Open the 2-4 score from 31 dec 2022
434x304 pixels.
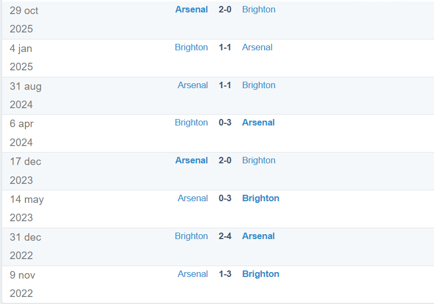(x=225, y=236)
